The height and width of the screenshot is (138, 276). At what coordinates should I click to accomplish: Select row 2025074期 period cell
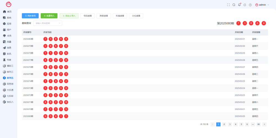click(28, 81)
